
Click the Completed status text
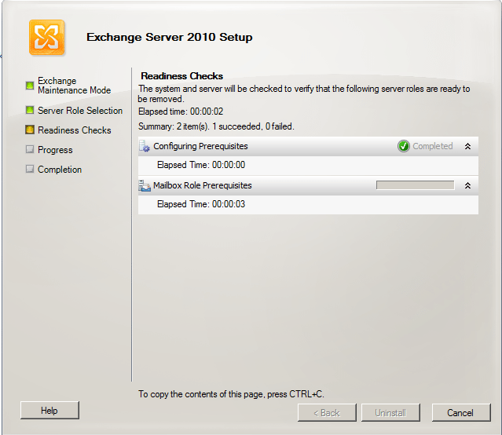point(433,146)
